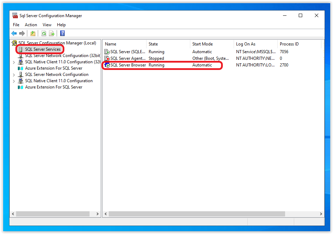
Task: Click the Help question mark toolbar icon
Action: pyautogui.click(x=62, y=33)
